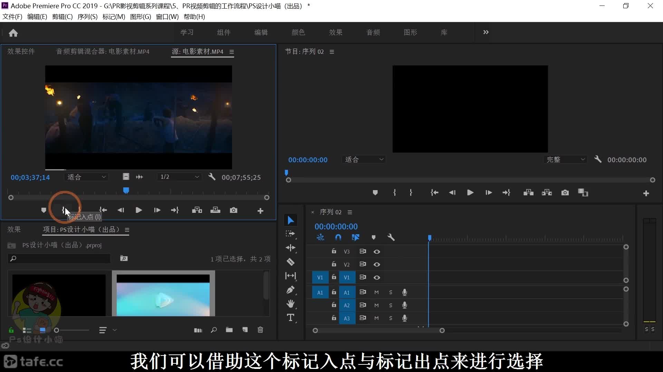Toggle V1 track output eye

(377, 278)
